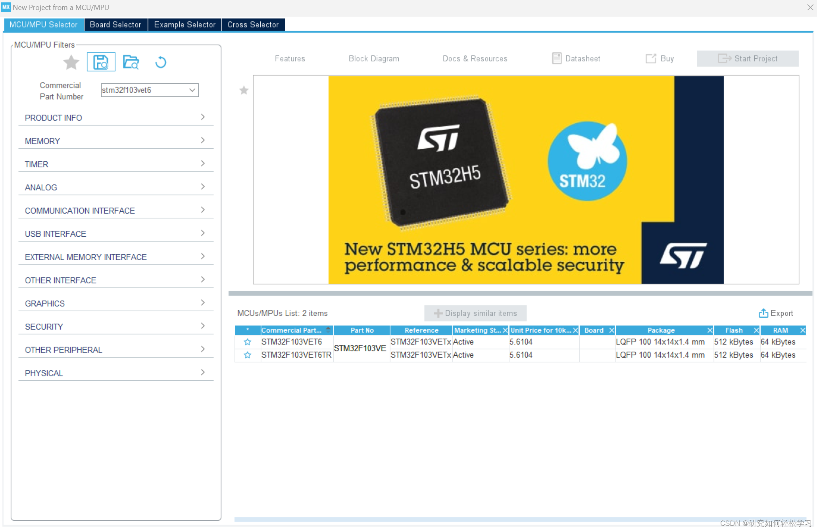Image resolution: width=817 pixels, height=531 pixels.
Task: Remove the Flash column using its X icon
Action: coord(756,330)
